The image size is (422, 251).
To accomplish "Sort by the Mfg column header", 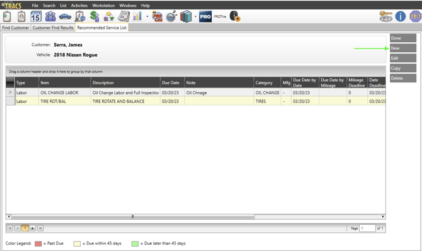I will pyautogui.click(x=286, y=83).
